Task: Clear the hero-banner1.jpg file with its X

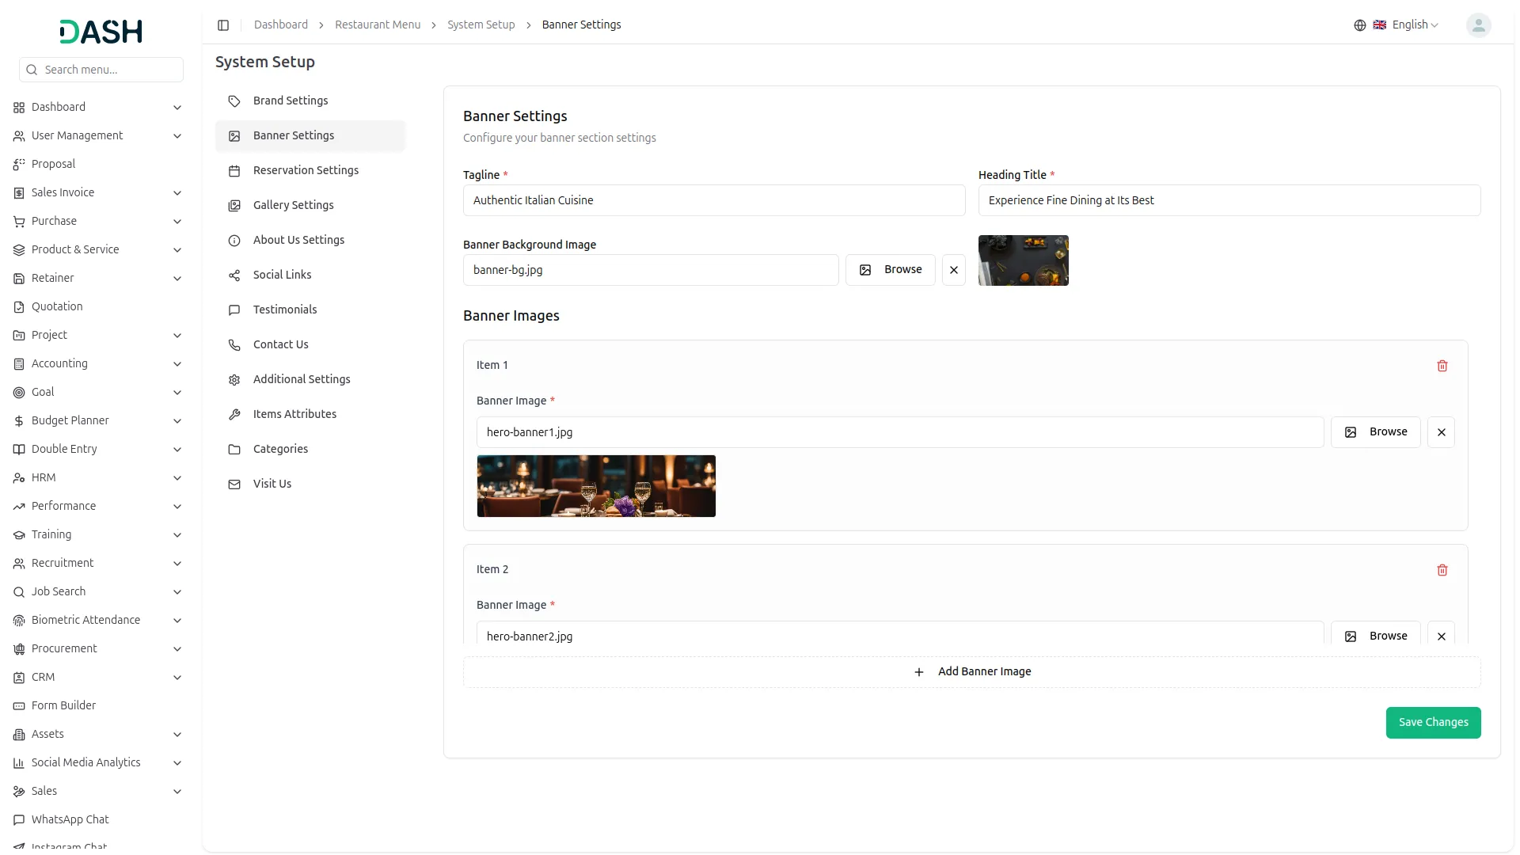Action: [1441, 432]
